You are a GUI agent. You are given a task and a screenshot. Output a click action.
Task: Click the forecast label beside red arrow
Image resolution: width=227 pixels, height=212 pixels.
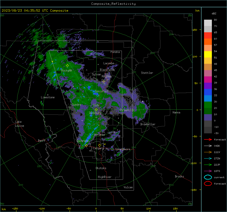tap(220, 139)
